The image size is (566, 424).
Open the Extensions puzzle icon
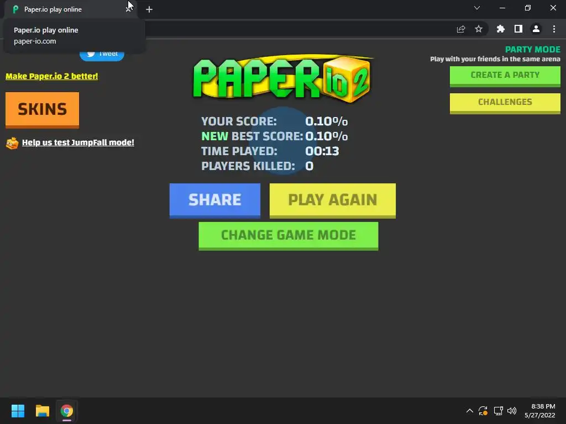coord(501,29)
